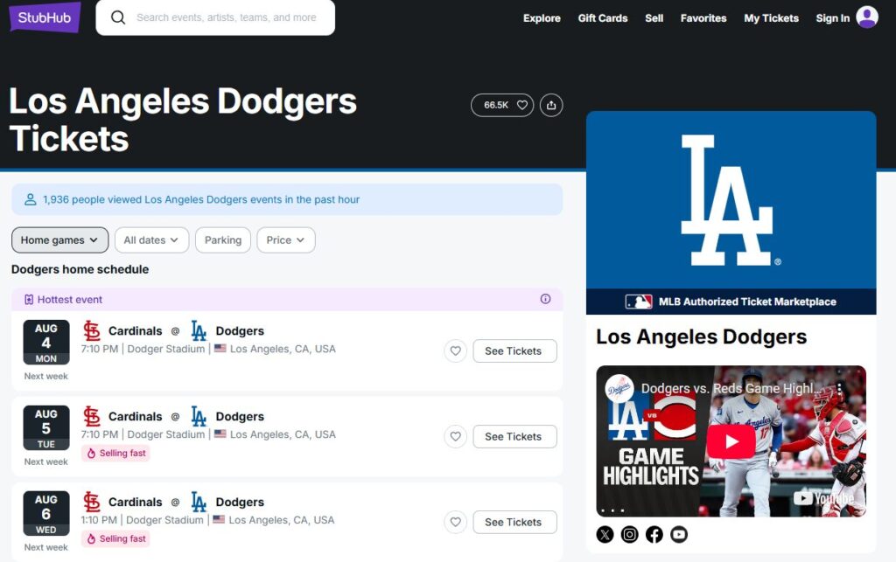This screenshot has width=896, height=562.
Task: See Tickets for Aug 5 game
Action: [514, 436]
